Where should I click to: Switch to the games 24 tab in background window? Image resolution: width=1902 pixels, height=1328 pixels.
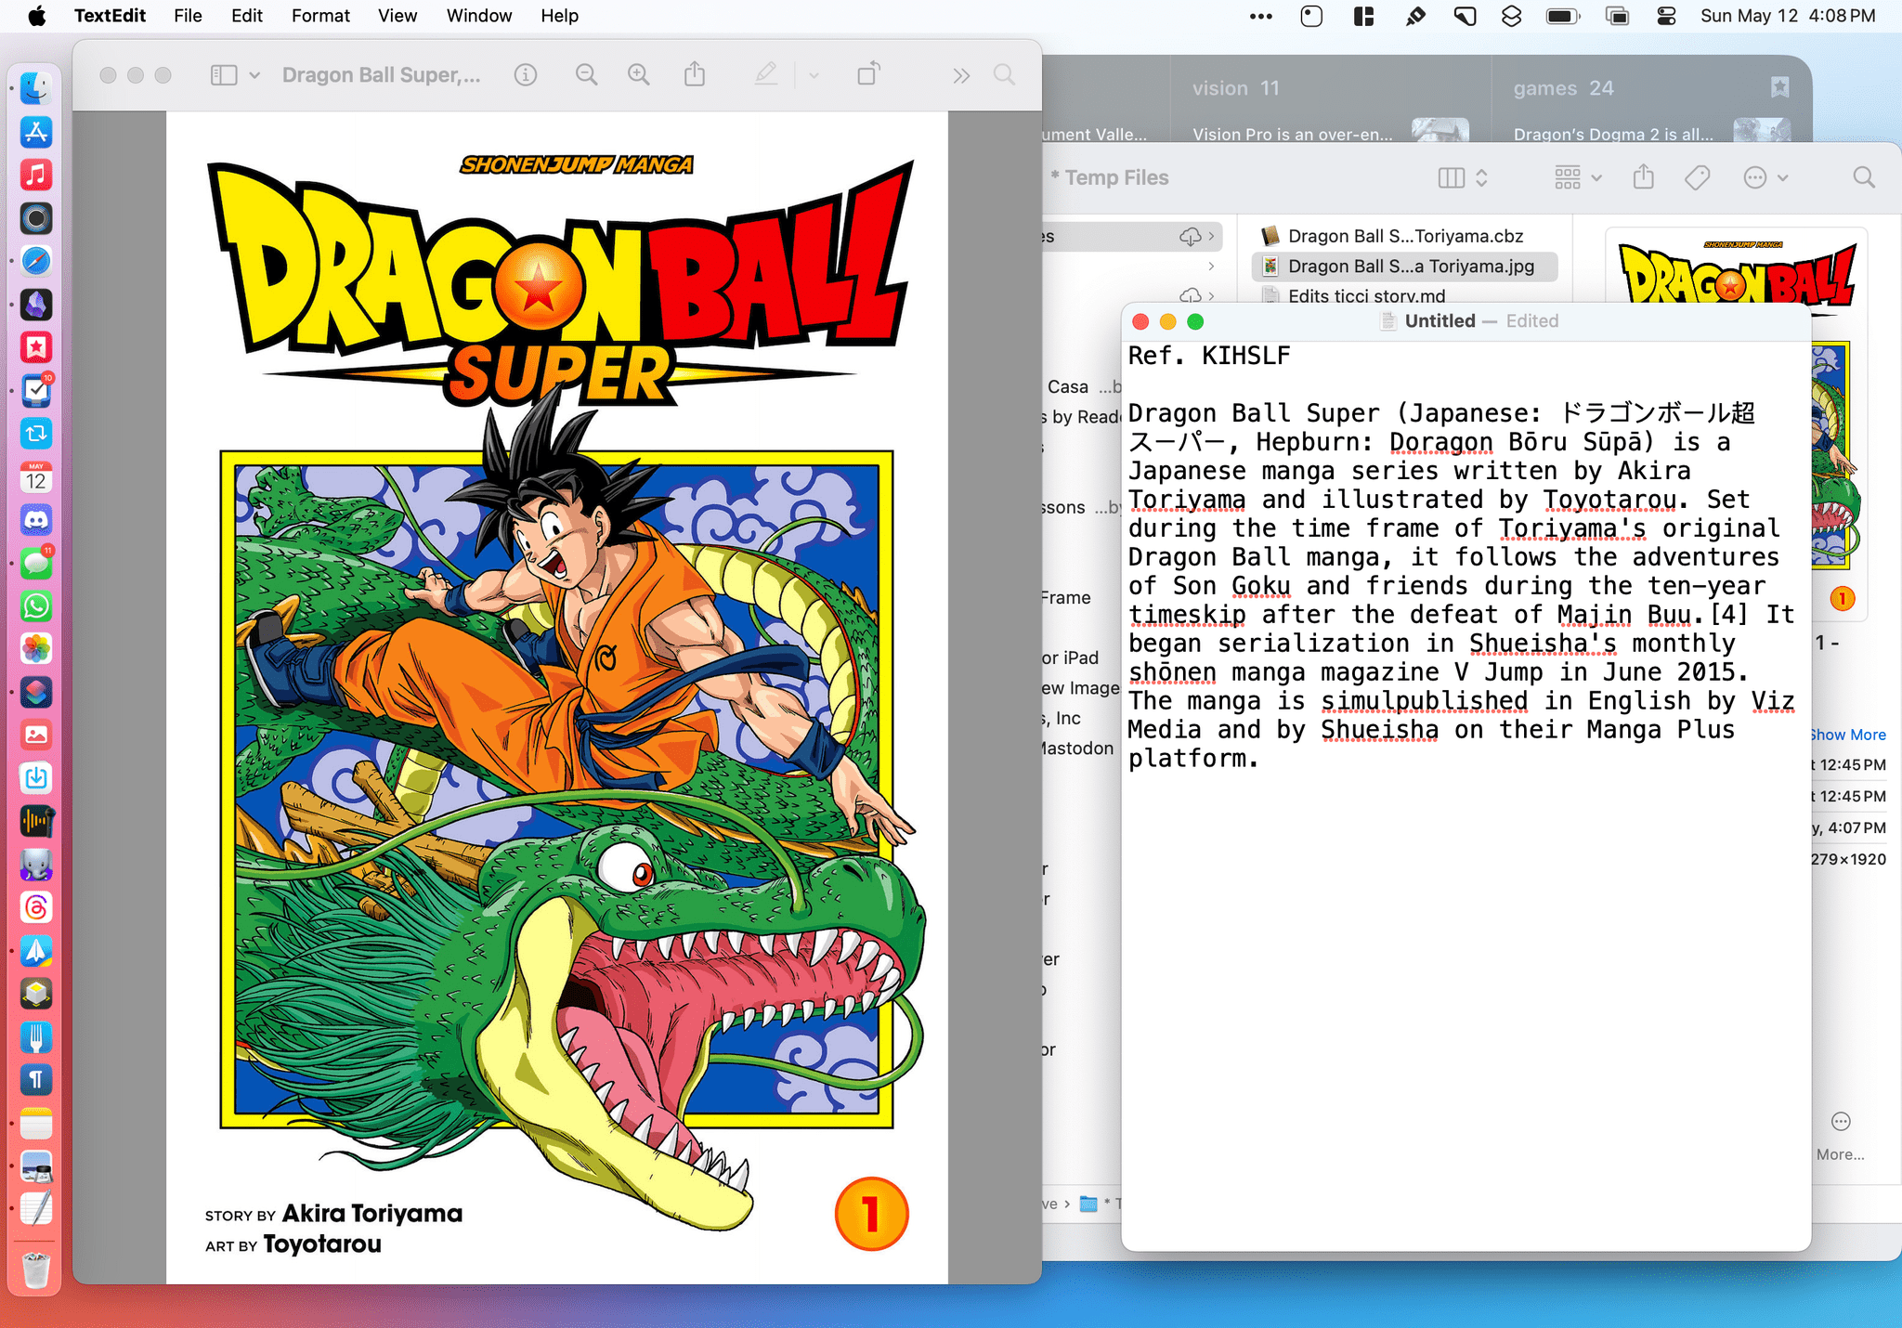coord(1563,88)
